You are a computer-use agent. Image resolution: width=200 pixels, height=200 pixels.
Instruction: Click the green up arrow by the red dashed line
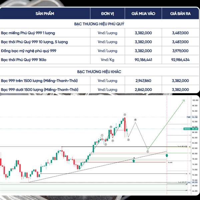[167, 155]
